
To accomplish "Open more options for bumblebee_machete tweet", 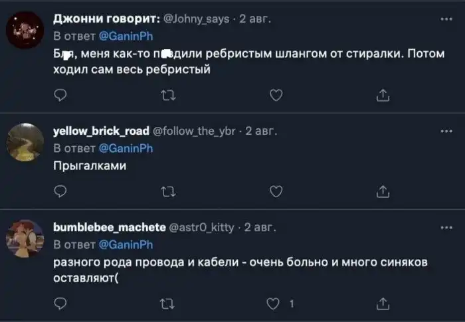I will click(445, 228).
